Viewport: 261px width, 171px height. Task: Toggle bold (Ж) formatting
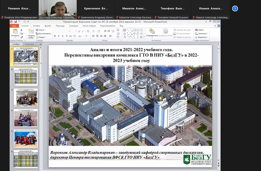click(55, 36)
